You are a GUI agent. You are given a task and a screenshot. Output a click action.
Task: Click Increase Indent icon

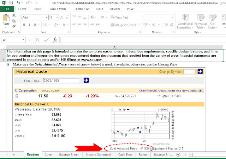pos(97,25)
